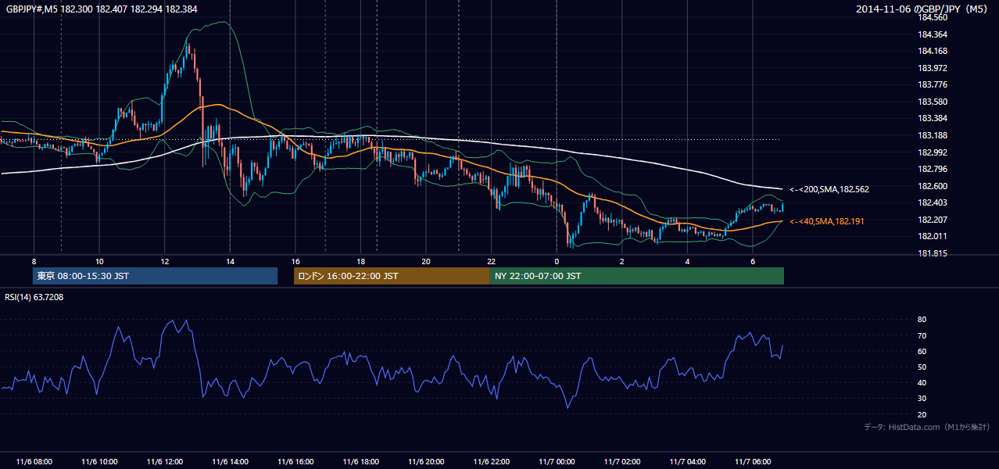Click price axis value 183.776

click(x=932, y=84)
